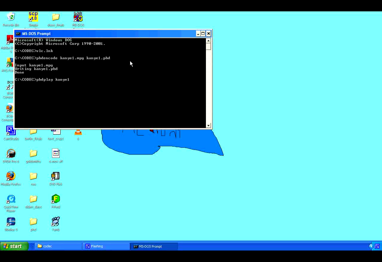This screenshot has height=262, width=382.
Task: Select the MS-DOS Prompt taskbar button
Action: tap(154, 246)
